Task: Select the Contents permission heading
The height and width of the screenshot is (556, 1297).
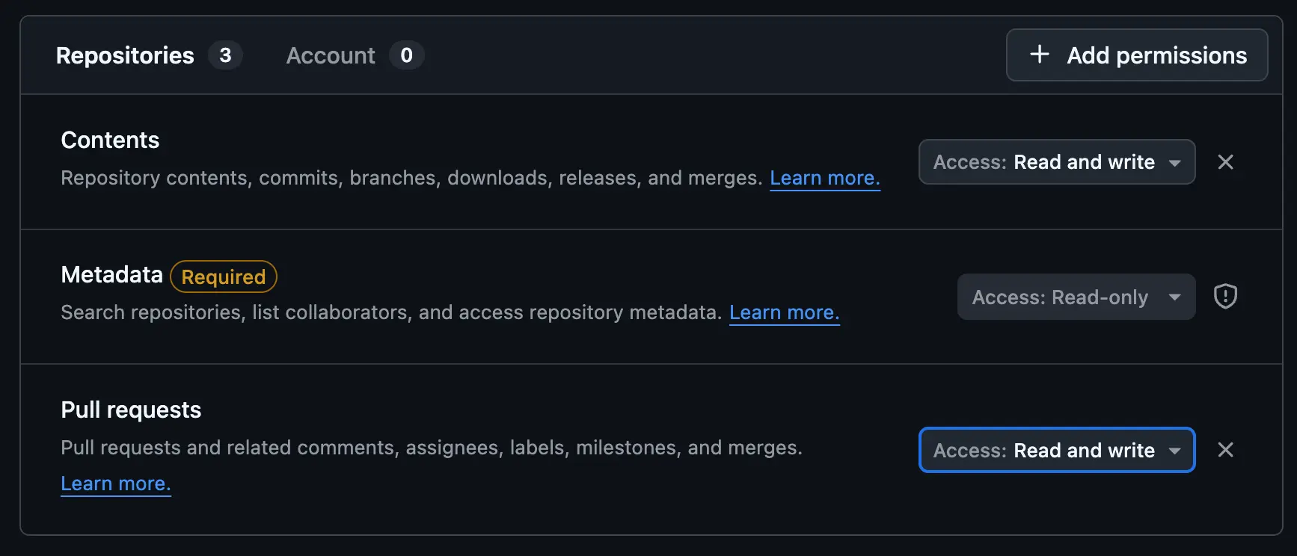Action: point(110,140)
